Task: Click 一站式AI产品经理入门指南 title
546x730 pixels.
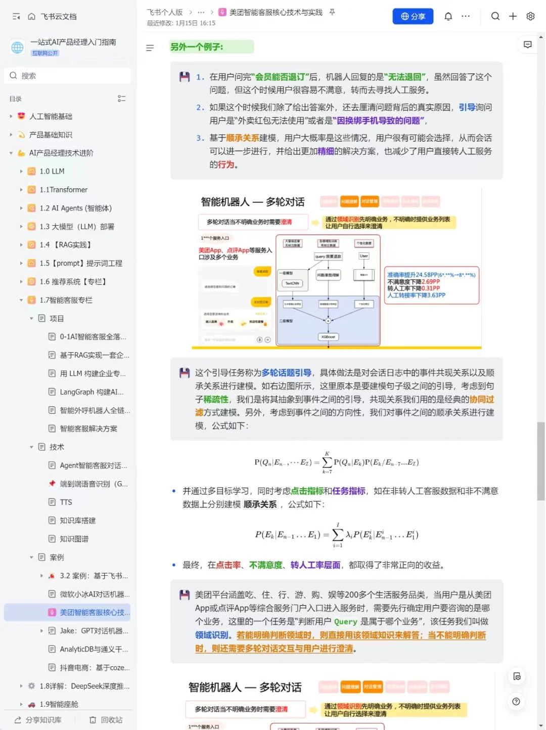Action: [x=73, y=42]
